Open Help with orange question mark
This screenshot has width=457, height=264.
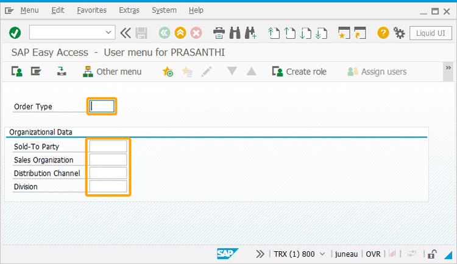tap(383, 33)
